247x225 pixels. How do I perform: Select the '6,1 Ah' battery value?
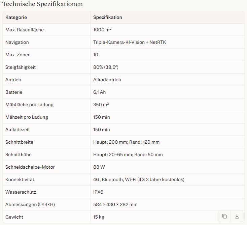99,92
